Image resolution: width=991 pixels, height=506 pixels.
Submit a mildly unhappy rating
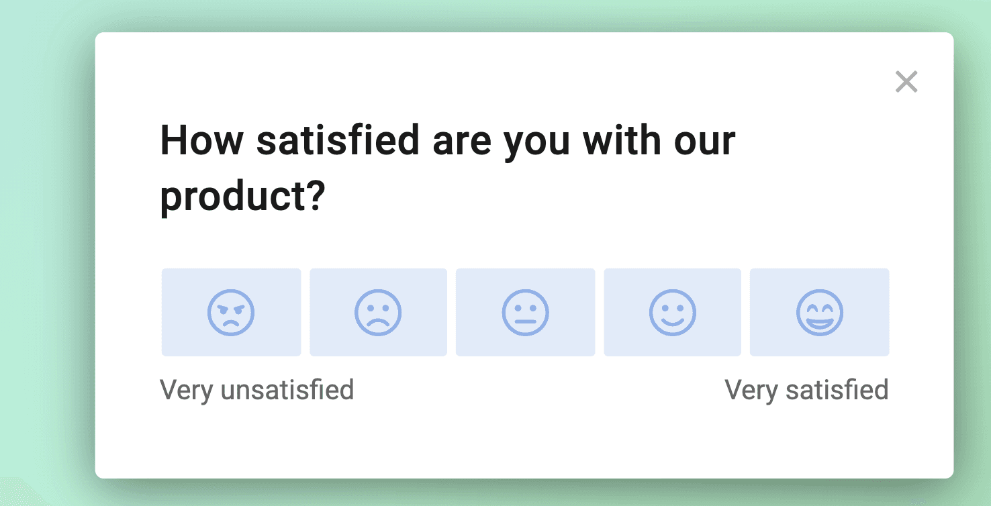coord(378,313)
